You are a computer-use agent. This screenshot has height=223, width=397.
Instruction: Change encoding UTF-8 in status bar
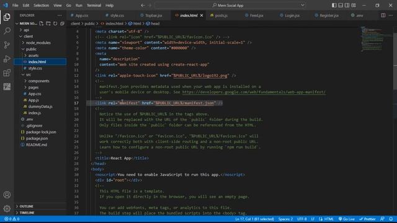coord(302,219)
